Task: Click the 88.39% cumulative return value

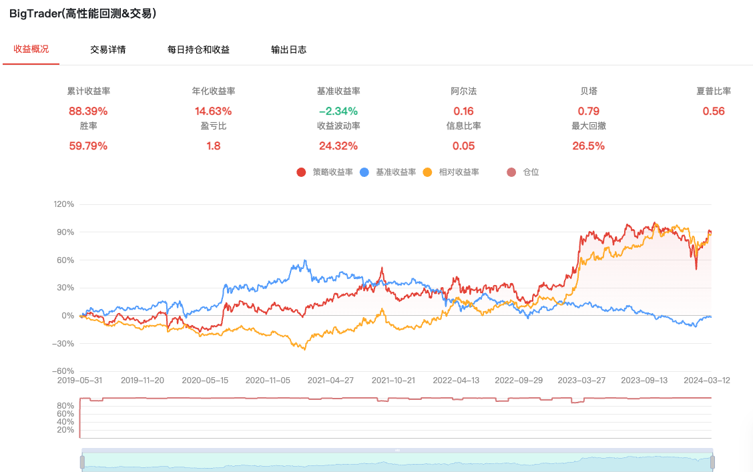Action: (88, 111)
